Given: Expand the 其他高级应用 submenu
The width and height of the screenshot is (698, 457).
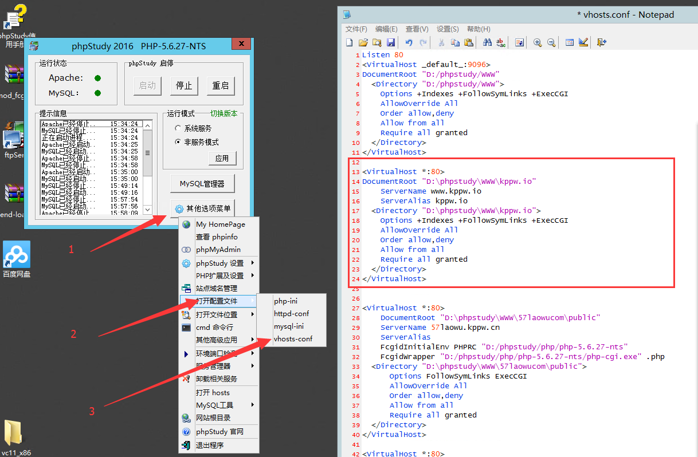Looking at the screenshot, I should tap(219, 340).
